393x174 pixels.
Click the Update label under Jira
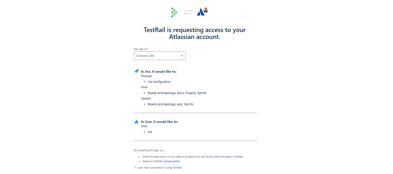(146, 98)
